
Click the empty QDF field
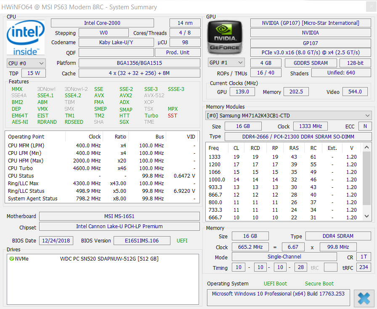pos(116,53)
